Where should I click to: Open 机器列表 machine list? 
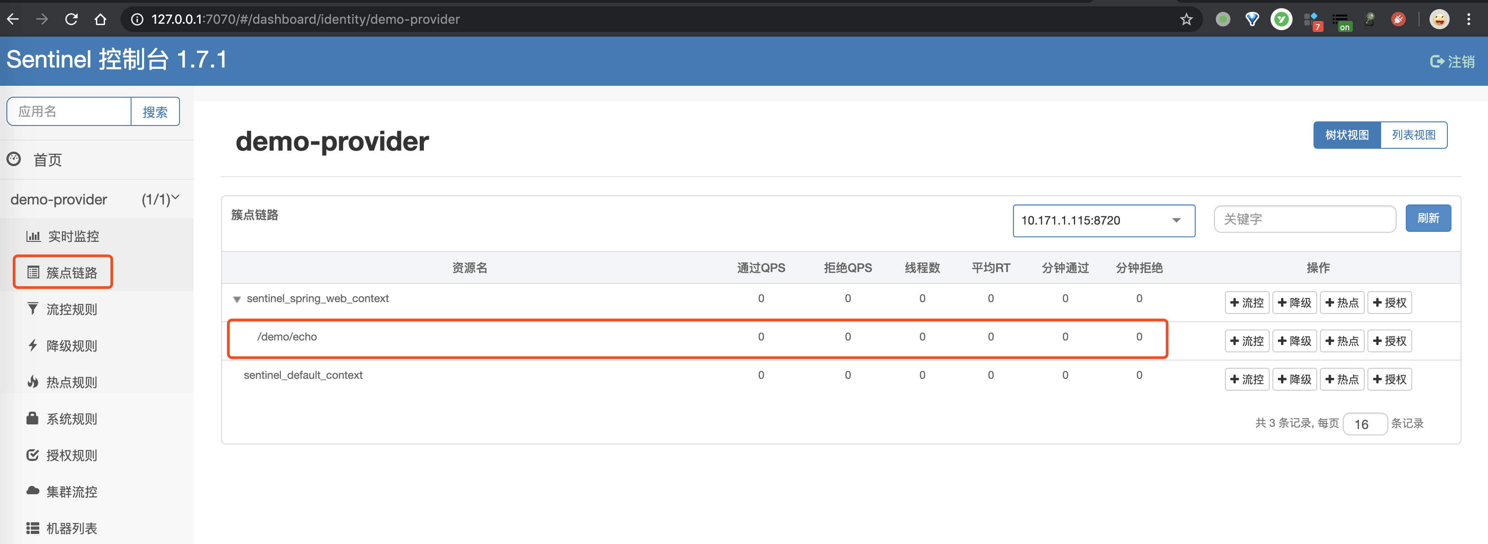[x=71, y=528]
